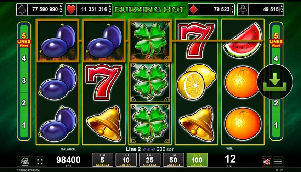
Task: Click the heart jackpot icon
Action: point(71,10)
